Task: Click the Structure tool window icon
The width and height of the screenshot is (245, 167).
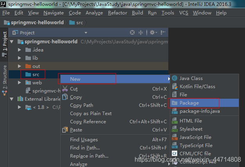Action: [4, 93]
